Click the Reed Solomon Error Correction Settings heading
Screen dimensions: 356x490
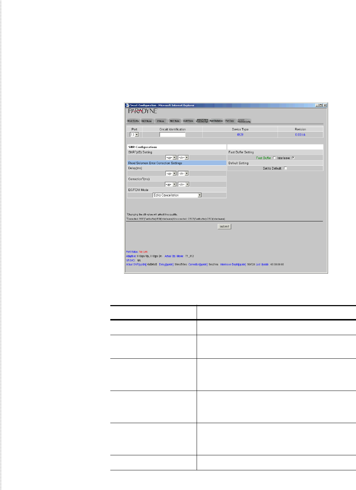click(x=155, y=163)
